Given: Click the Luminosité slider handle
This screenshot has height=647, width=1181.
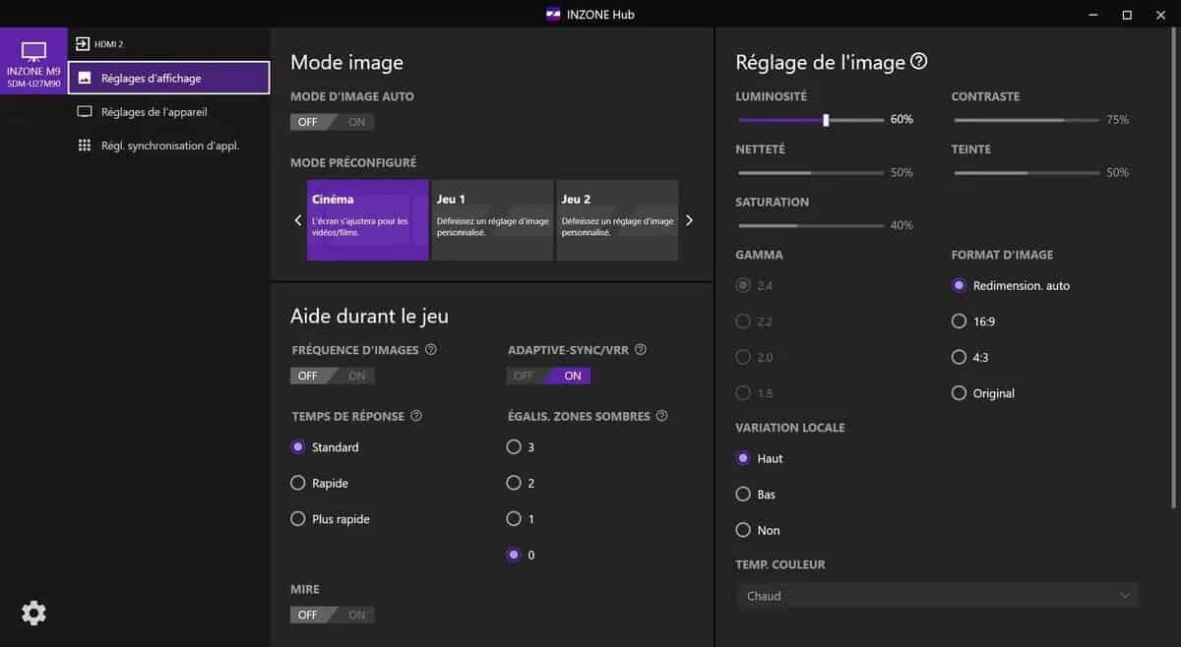Looking at the screenshot, I should coord(826,120).
